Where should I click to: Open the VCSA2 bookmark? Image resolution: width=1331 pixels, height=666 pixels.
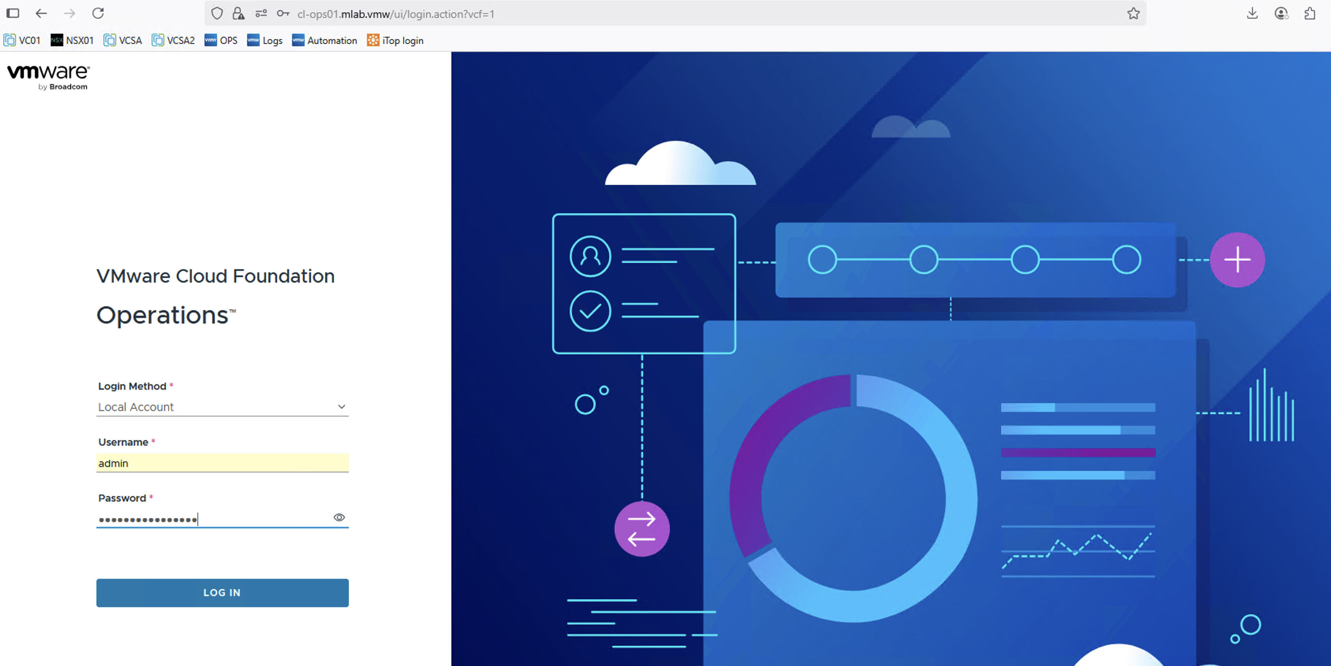[x=173, y=40]
